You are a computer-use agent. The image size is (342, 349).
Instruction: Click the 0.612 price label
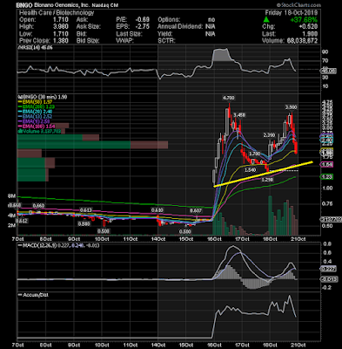[22, 221]
